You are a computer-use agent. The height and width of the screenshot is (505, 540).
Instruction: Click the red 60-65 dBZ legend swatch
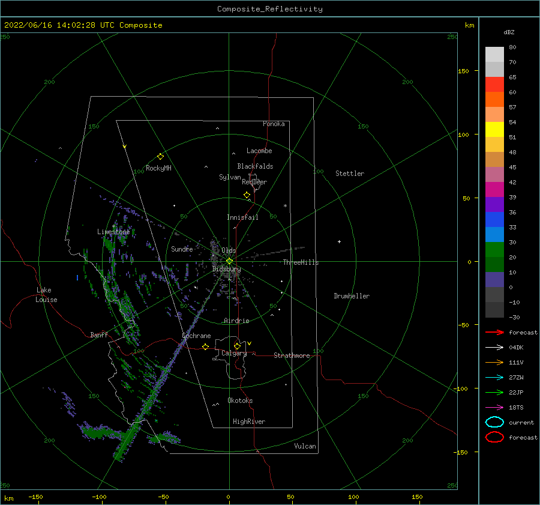(x=494, y=85)
